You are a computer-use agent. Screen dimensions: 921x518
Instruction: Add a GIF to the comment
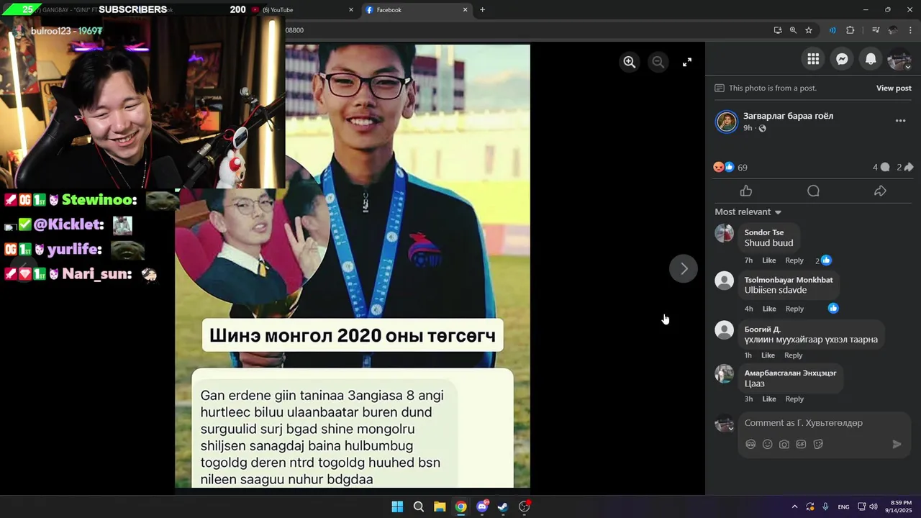[801, 445]
